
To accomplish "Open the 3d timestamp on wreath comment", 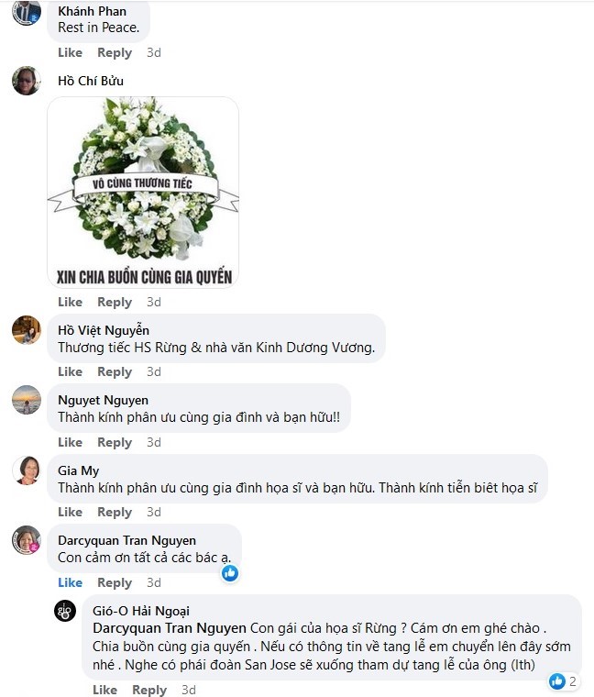I will tap(154, 303).
